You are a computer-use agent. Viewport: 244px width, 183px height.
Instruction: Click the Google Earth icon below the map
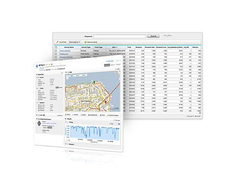89,115
